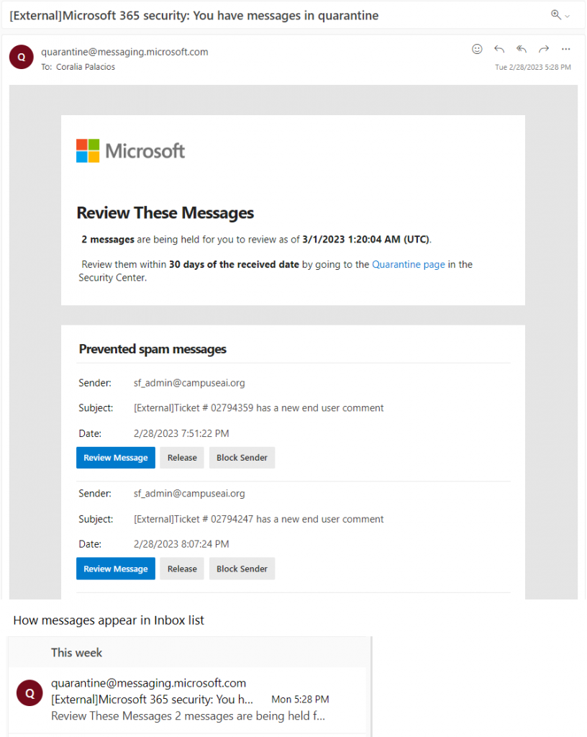Open the more actions ellipsis menu
Screen dimensions: 587x737
pyautogui.click(x=566, y=49)
